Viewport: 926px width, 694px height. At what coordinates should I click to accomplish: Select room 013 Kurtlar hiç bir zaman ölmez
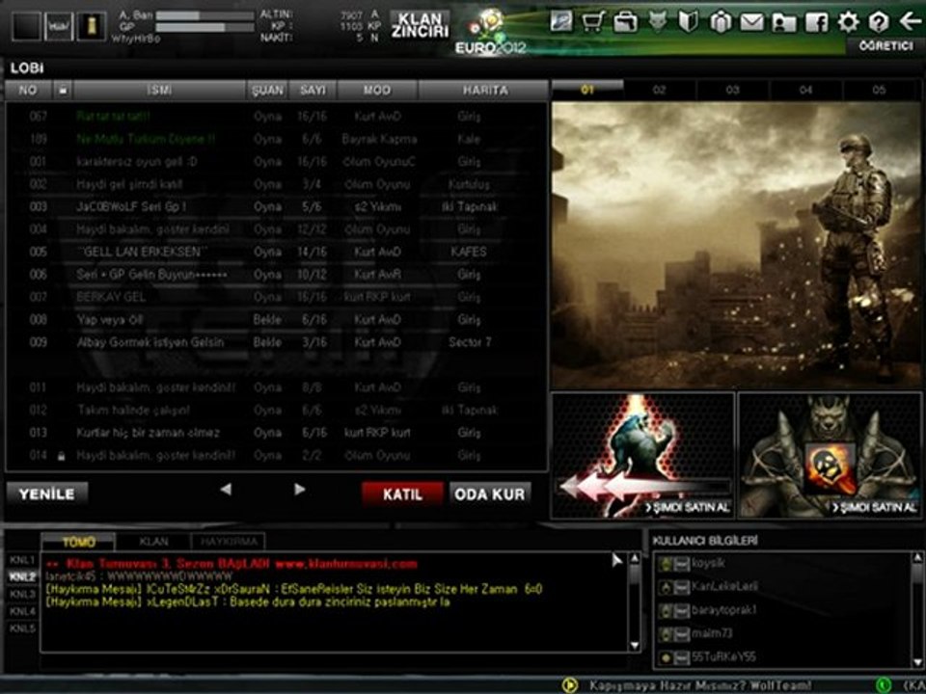click(x=277, y=433)
